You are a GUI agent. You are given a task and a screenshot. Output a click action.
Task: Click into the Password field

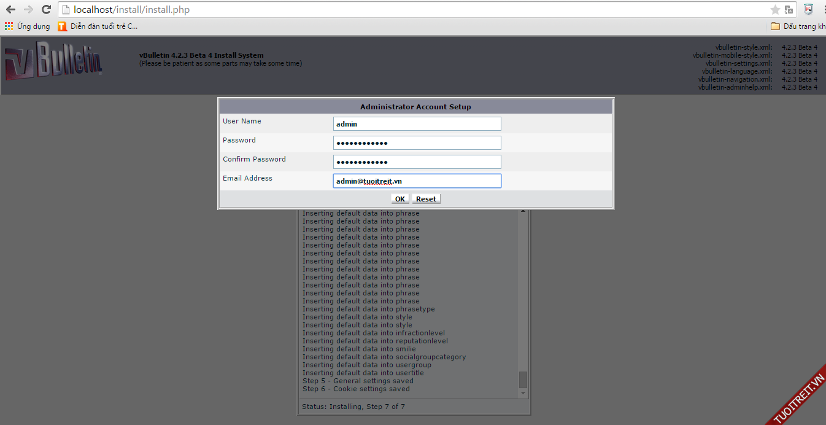pos(417,143)
